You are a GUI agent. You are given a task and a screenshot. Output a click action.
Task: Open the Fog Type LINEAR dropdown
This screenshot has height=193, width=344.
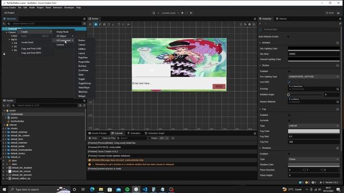point(314,126)
